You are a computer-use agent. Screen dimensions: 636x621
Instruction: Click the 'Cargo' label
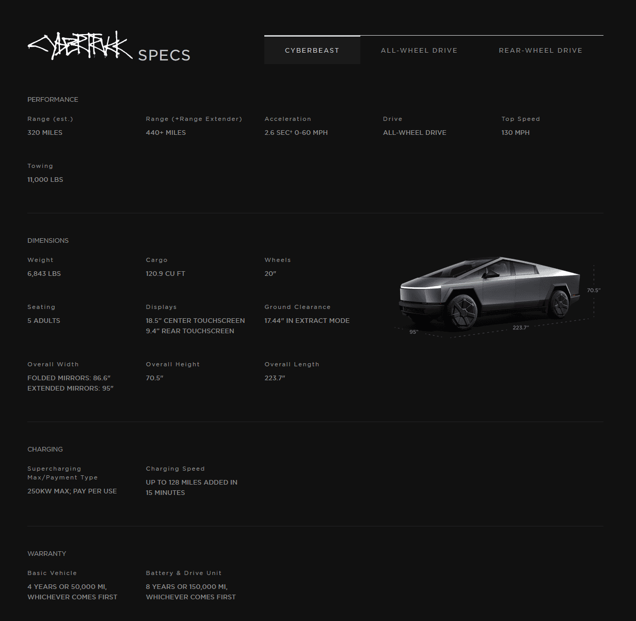[x=156, y=260]
